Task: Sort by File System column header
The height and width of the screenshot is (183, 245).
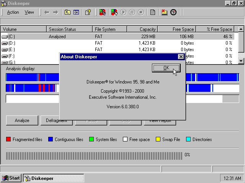Action: [x=109, y=29]
